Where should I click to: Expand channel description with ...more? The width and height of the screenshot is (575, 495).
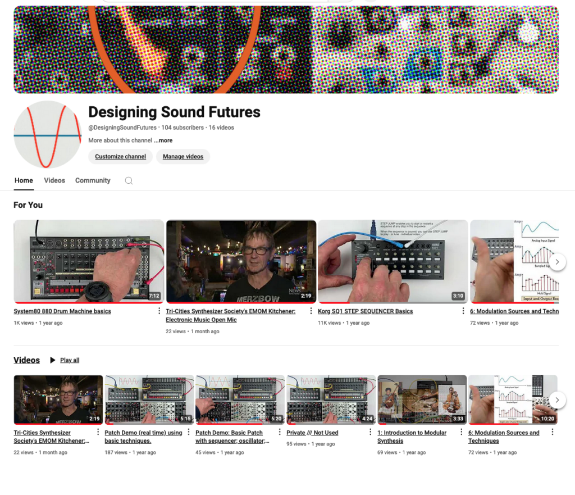tap(163, 140)
